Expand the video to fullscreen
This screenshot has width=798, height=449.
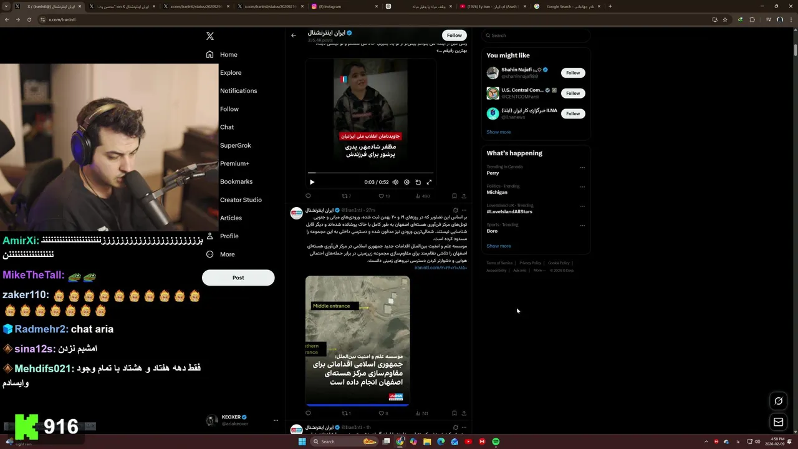[x=429, y=182]
